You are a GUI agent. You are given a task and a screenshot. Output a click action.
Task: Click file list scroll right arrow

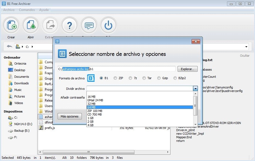coord(168,152)
